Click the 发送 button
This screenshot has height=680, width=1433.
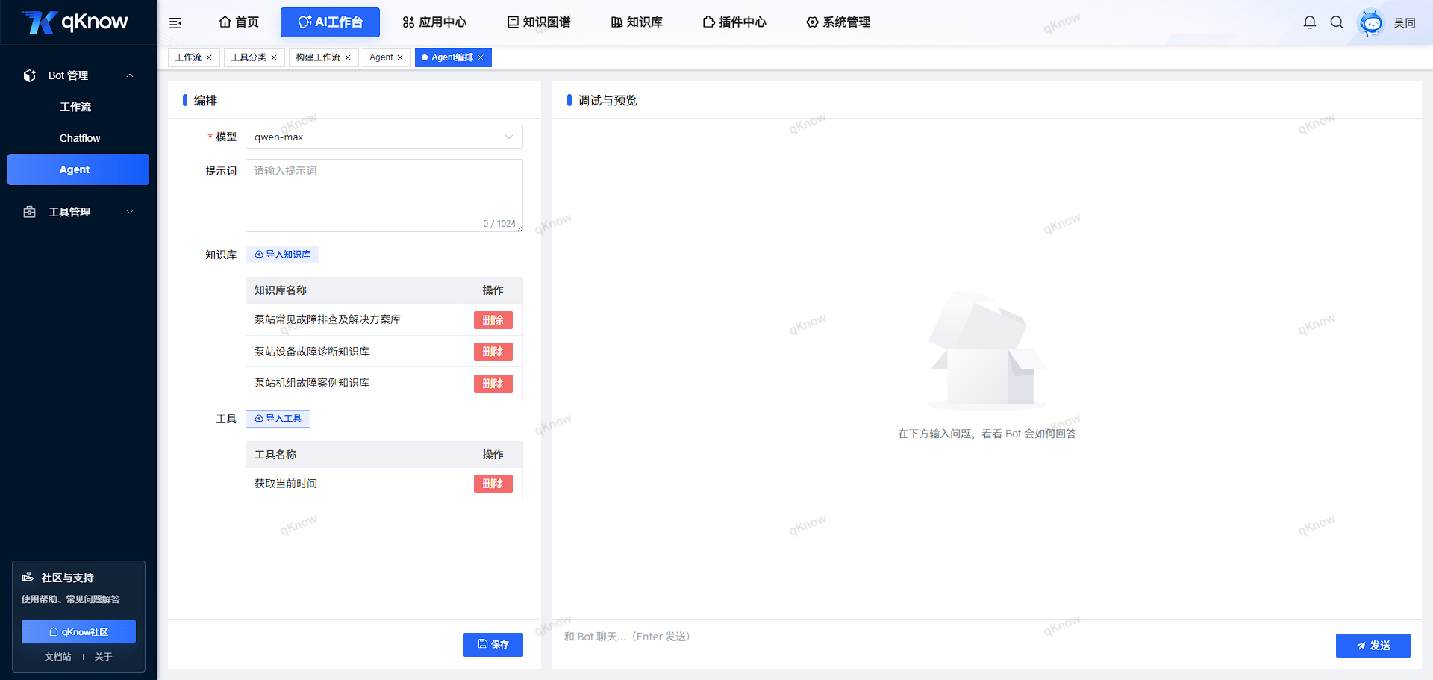1373,646
